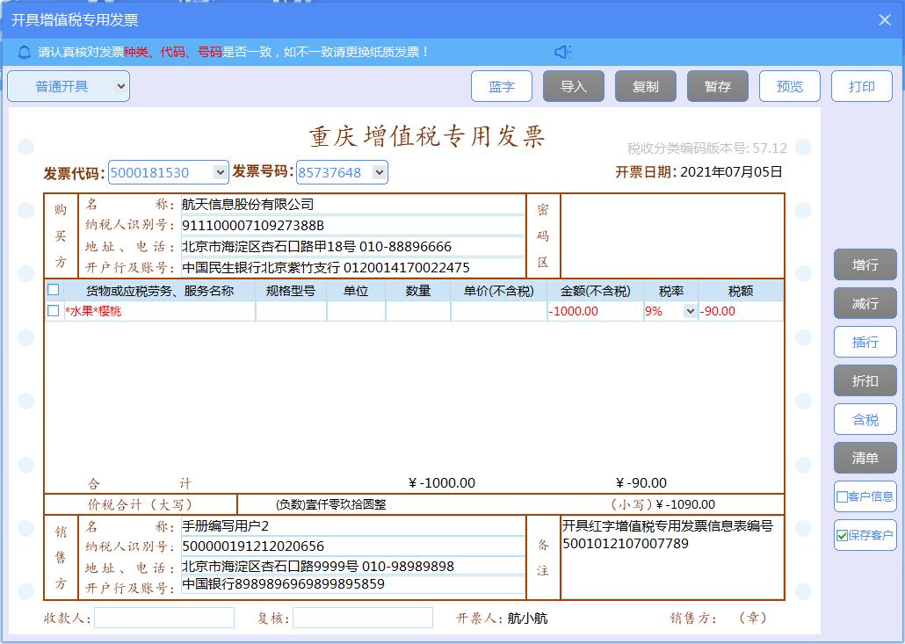905x644 pixels.
Task: Preview the invoice with 预览
Action: (789, 86)
